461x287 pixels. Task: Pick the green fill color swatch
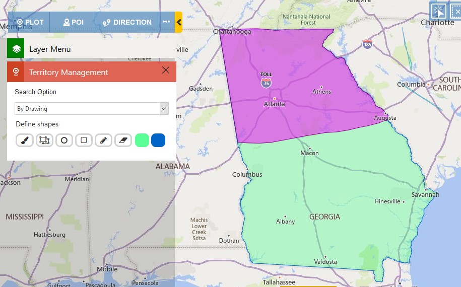click(x=142, y=140)
